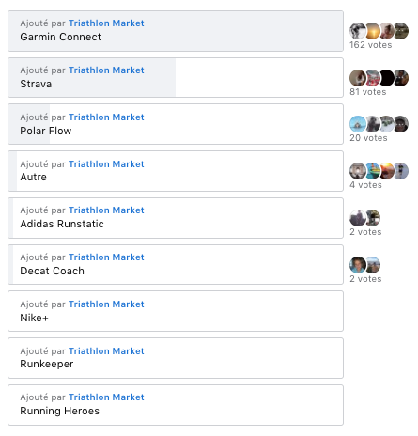Show the 81 votes voter list
This screenshot has height=436, width=418.
coord(368,92)
